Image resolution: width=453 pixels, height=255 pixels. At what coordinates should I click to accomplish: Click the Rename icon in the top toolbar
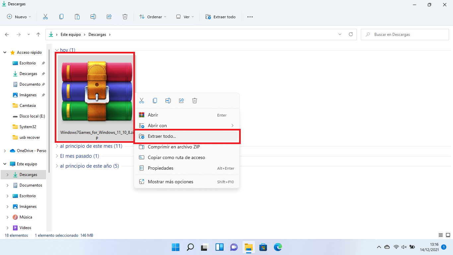[93, 17]
